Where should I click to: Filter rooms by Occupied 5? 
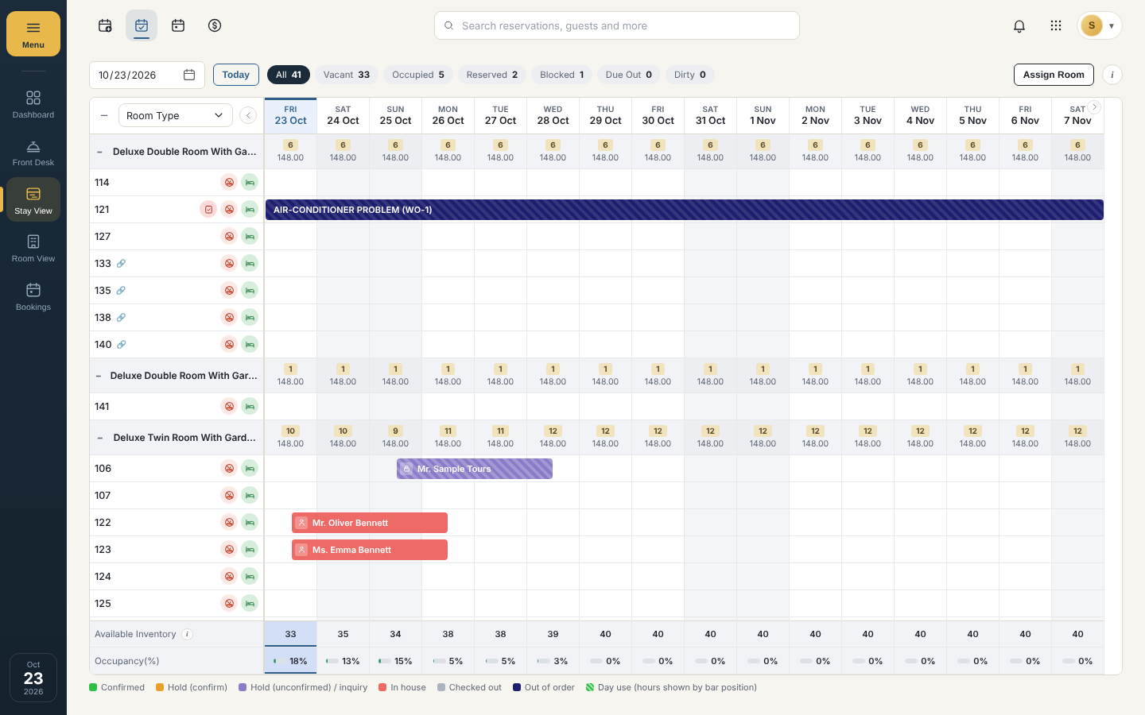(418, 75)
